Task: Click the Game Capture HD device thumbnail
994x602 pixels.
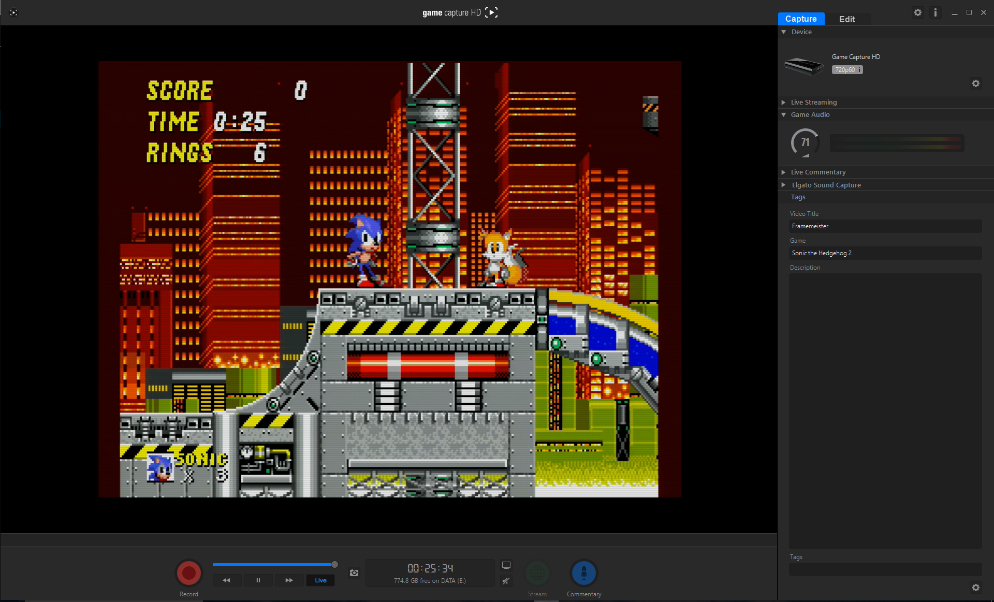Action: (803, 67)
